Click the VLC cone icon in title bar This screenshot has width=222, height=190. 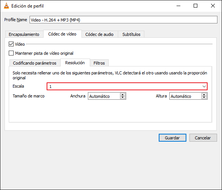click(x=6, y=6)
